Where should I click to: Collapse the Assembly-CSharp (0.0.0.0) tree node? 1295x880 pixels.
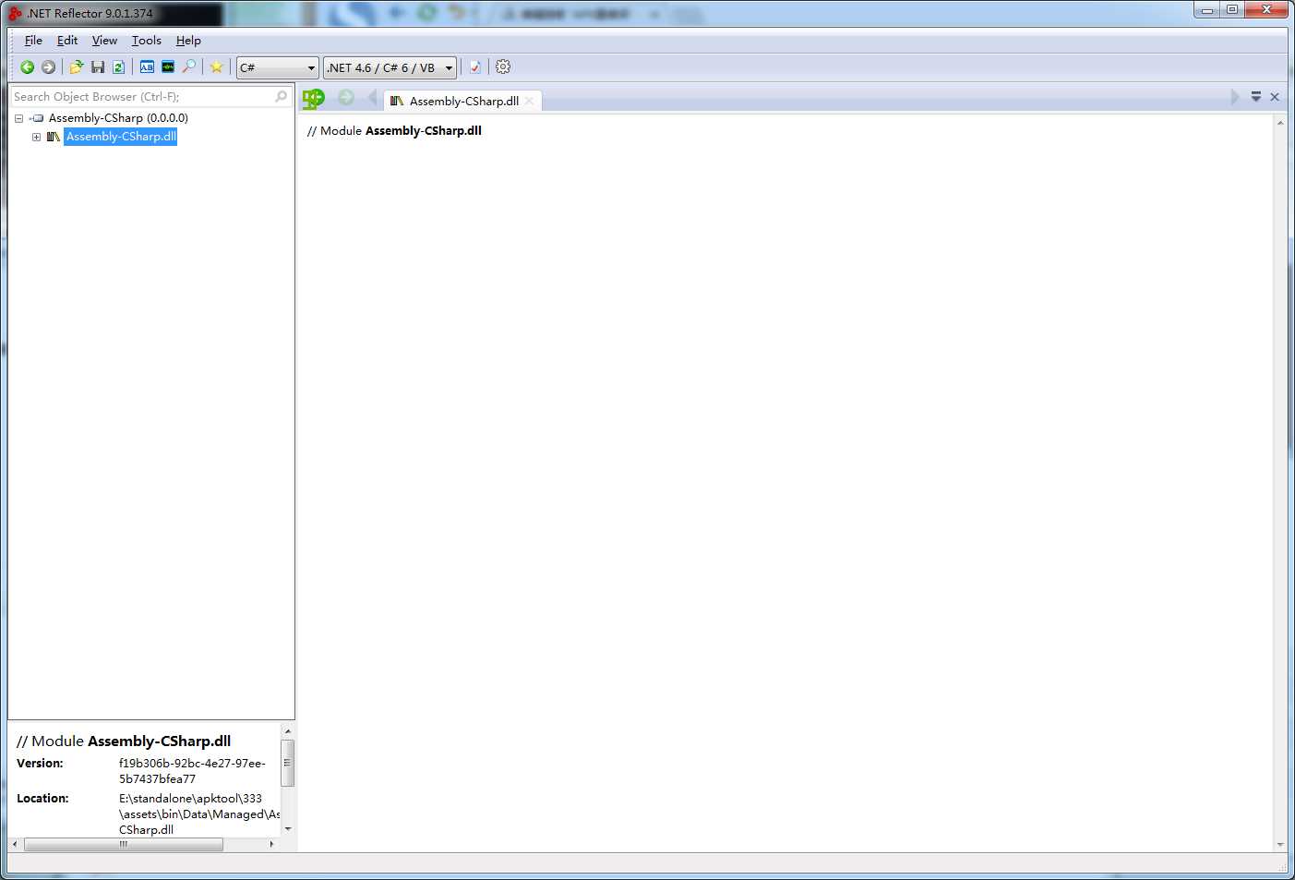click(x=18, y=118)
